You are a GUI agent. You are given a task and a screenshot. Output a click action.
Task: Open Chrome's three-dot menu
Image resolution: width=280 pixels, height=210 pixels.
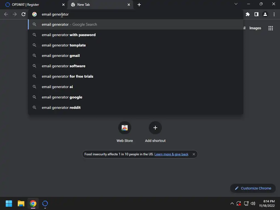[274, 14]
